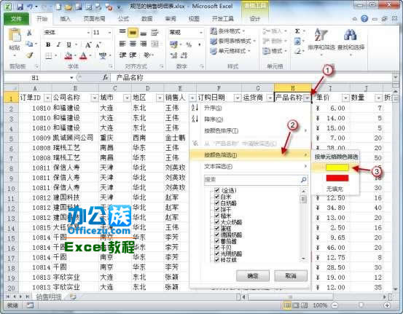403x314 pixels.
Task: Open the 公司名称 column filter dropdown
Action: point(95,98)
